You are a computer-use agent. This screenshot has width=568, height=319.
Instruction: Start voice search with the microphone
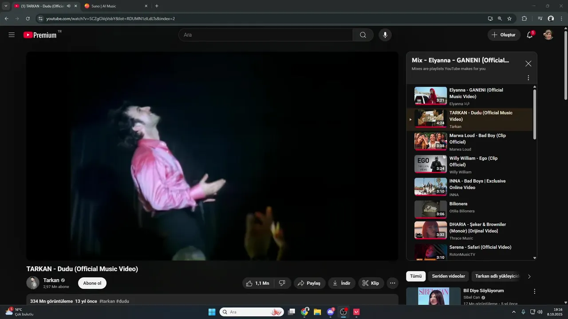385,35
